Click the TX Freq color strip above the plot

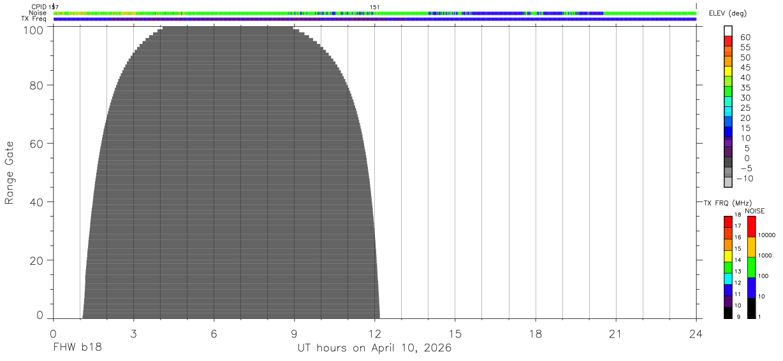375,19
